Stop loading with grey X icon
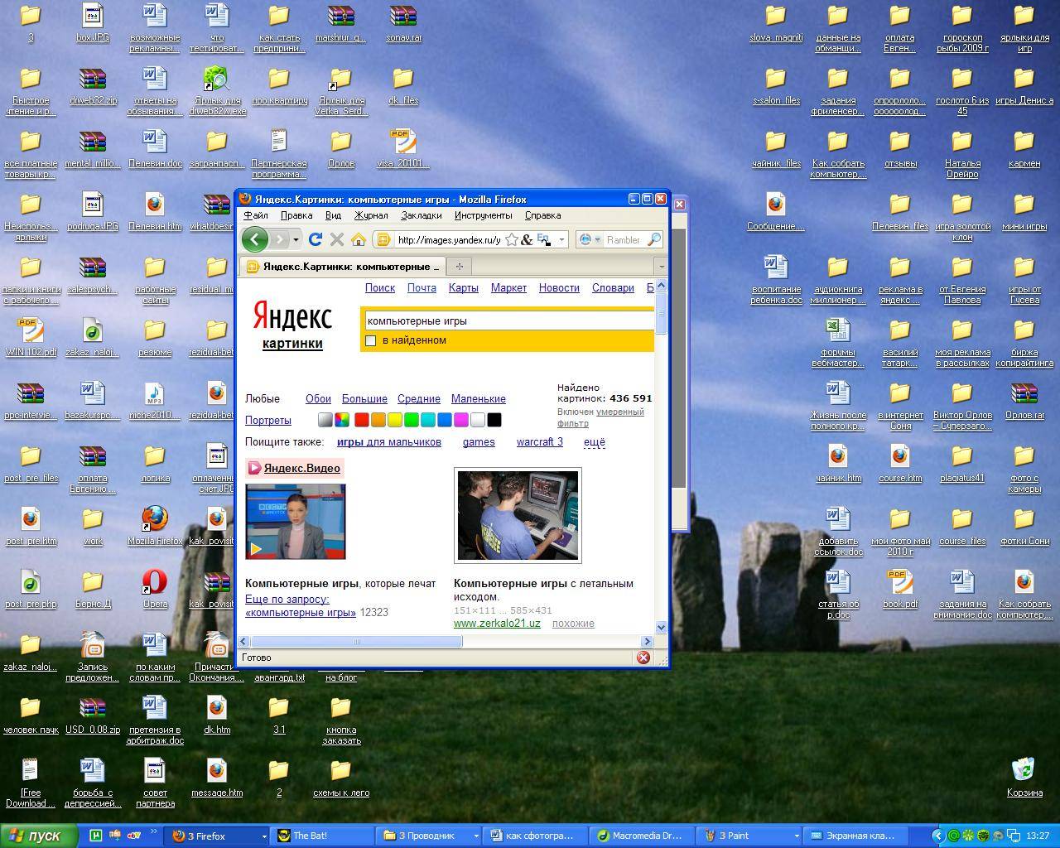The width and height of the screenshot is (1060, 848). pos(336,239)
